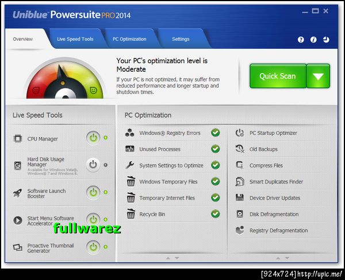Click the Software Launch Booster rocket icon
The width and height of the screenshot is (345, 280).
(x=18, y=193)
